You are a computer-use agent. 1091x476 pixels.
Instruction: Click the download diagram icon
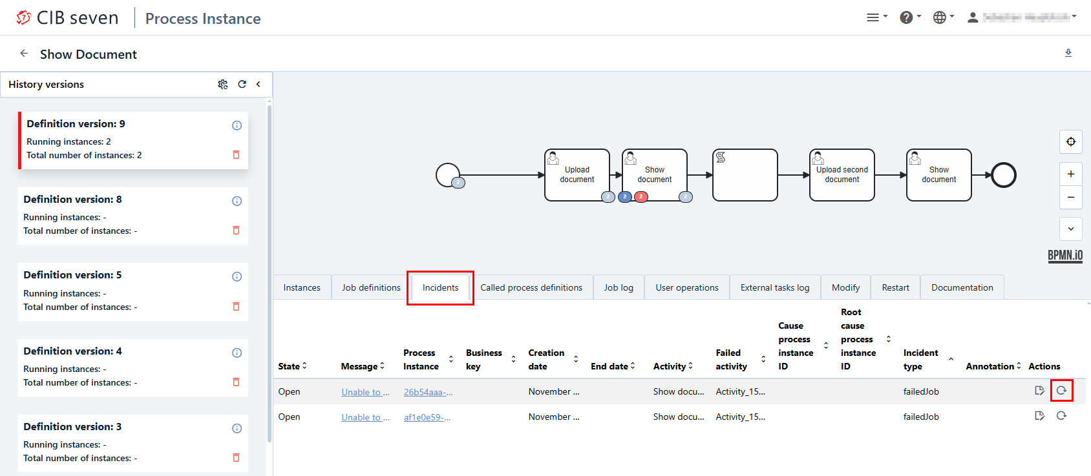(1068, 53)
